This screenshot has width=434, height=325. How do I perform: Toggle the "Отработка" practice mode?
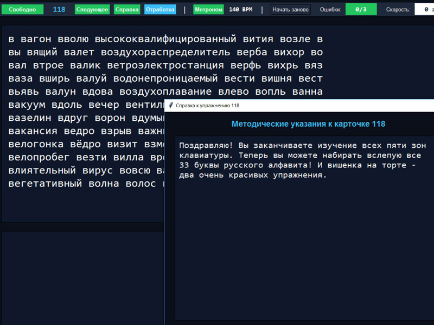[160, 9]
